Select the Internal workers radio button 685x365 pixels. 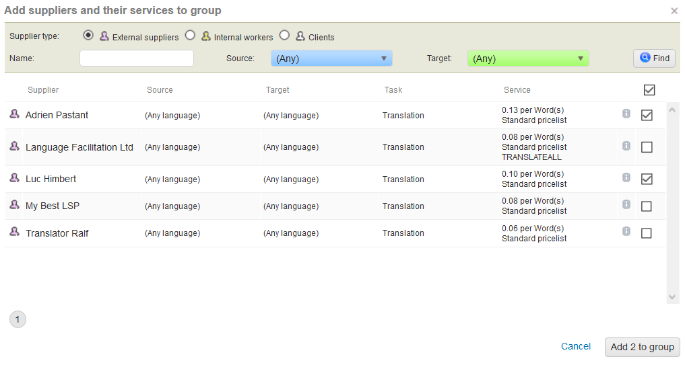pos(190,36)
